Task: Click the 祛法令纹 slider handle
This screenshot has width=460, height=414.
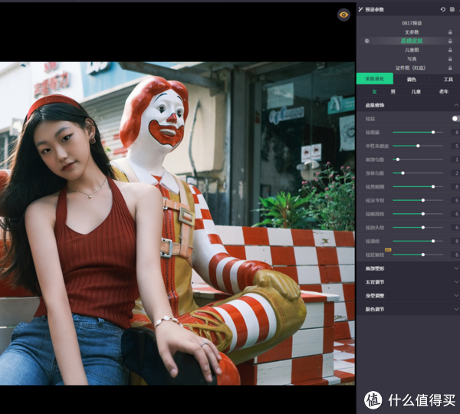Action: (423, 200)
